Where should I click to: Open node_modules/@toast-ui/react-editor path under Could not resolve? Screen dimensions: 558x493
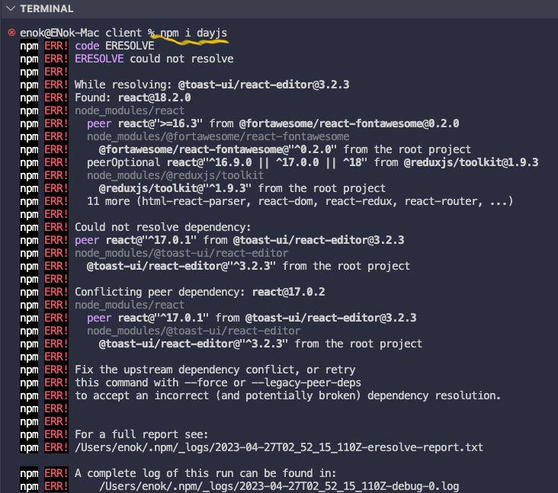[x=181, y=253]
